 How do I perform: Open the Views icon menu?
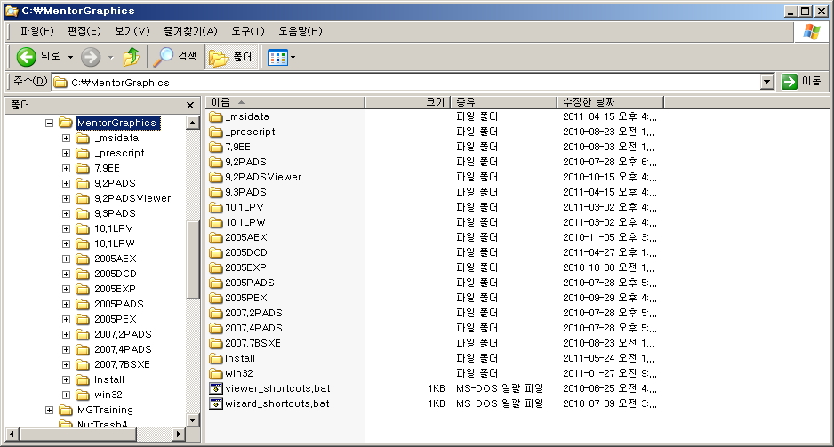(x=277, y=57)
